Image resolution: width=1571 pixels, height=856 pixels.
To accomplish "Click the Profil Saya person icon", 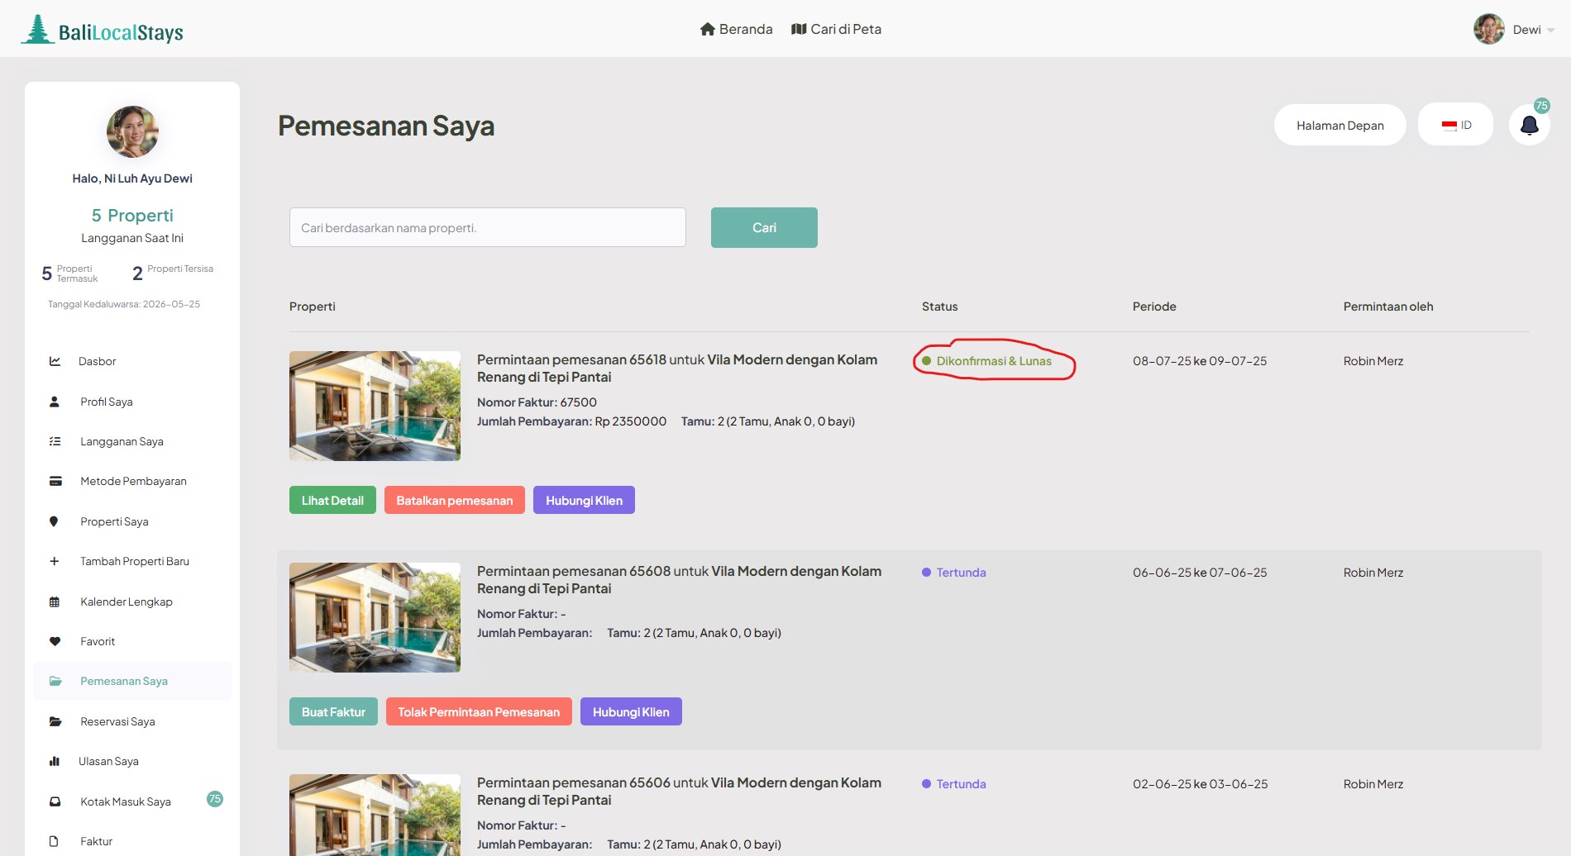I will [55, 402].
